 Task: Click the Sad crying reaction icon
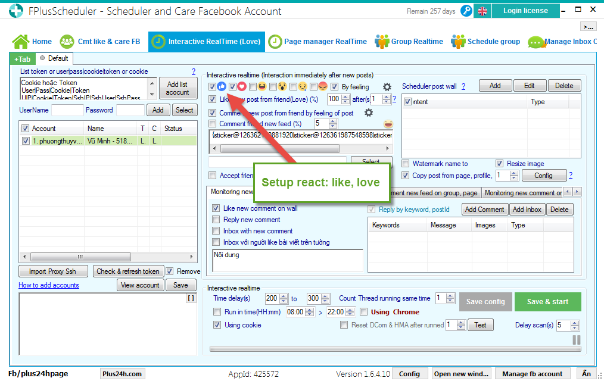303,86
